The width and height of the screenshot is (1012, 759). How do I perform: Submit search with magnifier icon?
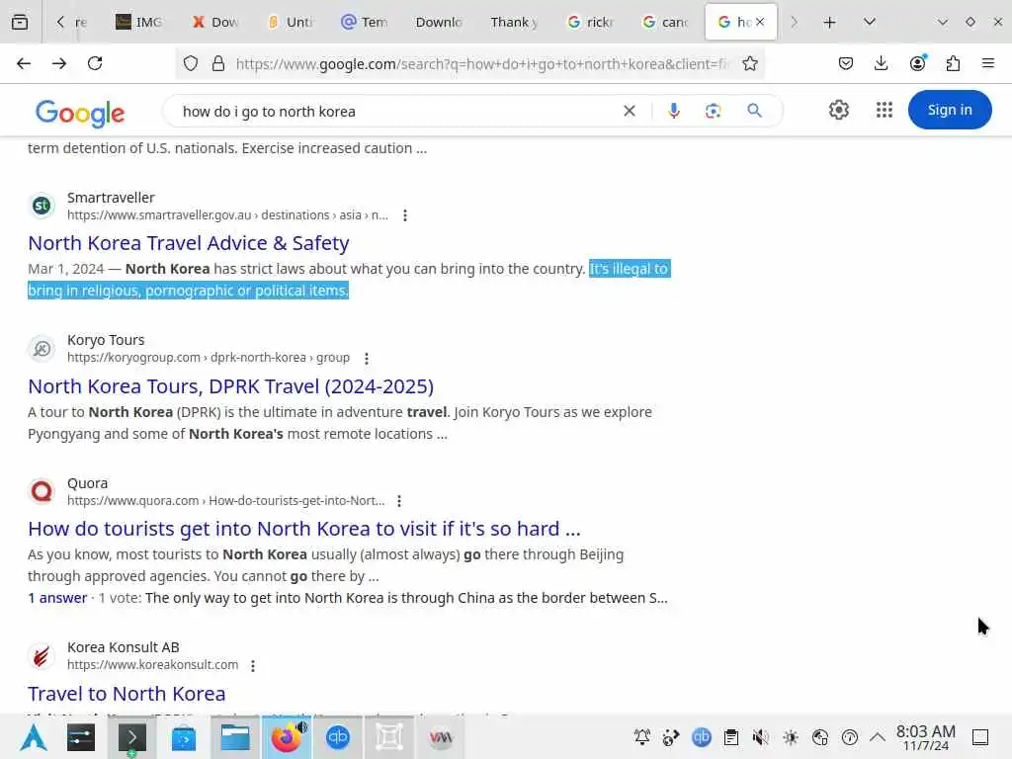point(754,111)
